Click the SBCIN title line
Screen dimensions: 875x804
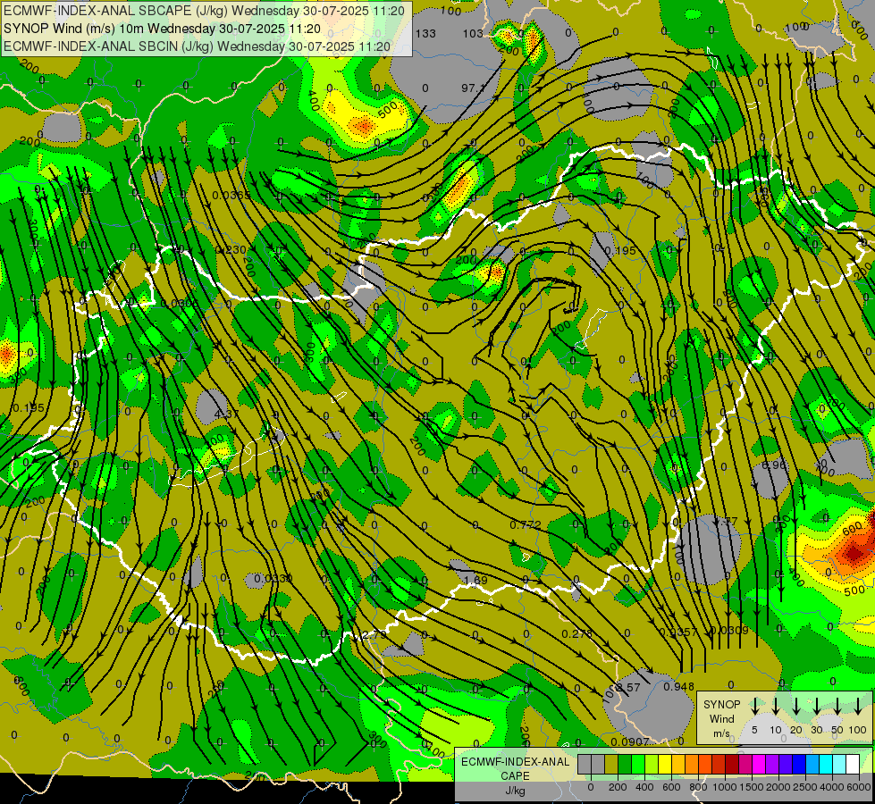[197, 46]
